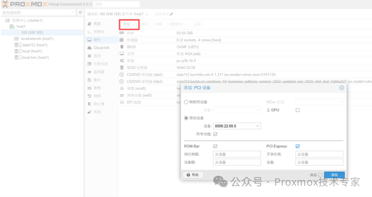This screenshot has width=372, height=197.
Task: Select 100 (VM 100) in tree
Action: point(32,32)
